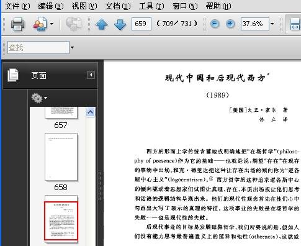Open the 工具 (Tools) menu

tap(151, 6)
